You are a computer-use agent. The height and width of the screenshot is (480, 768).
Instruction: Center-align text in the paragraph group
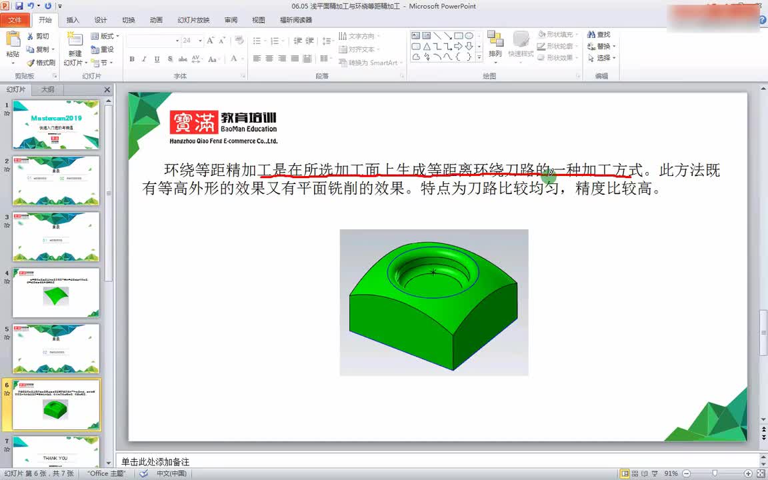pos(269,59)
